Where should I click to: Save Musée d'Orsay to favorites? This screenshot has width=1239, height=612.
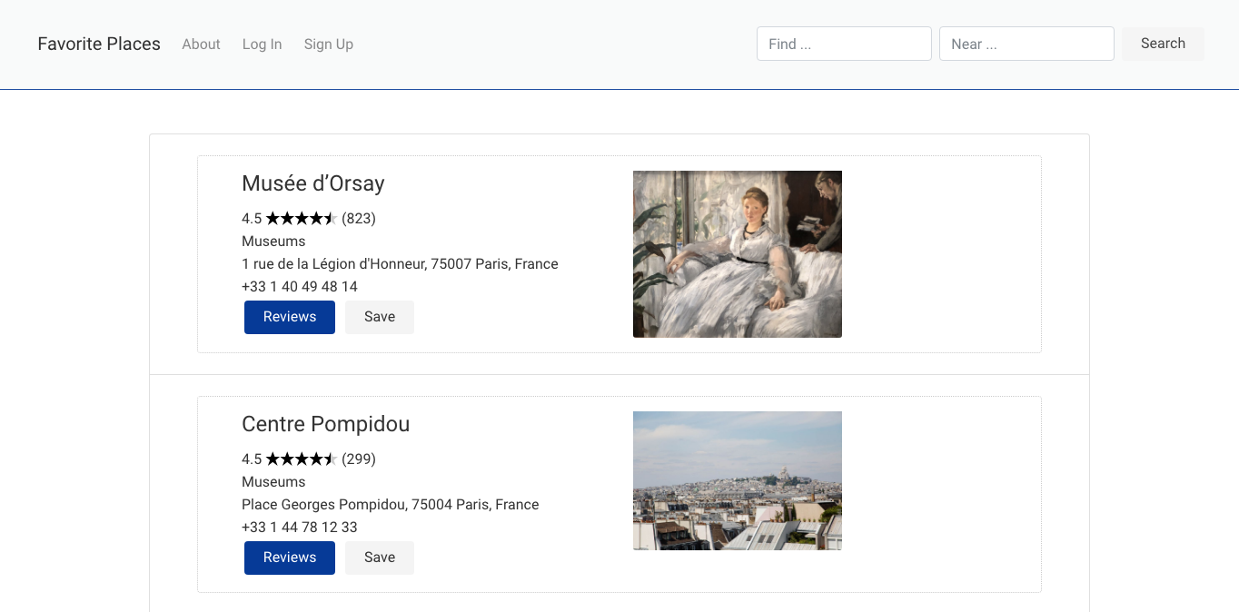pos(380,317)
